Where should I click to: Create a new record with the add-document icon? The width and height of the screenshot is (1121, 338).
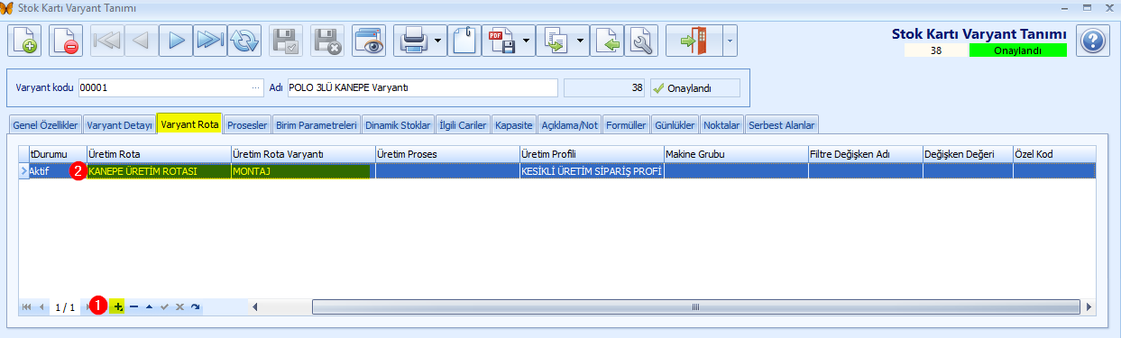(23, 41)
